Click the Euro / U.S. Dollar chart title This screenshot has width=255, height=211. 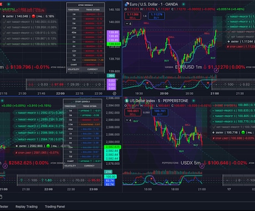pyautogui.click(x=154, y=4)
